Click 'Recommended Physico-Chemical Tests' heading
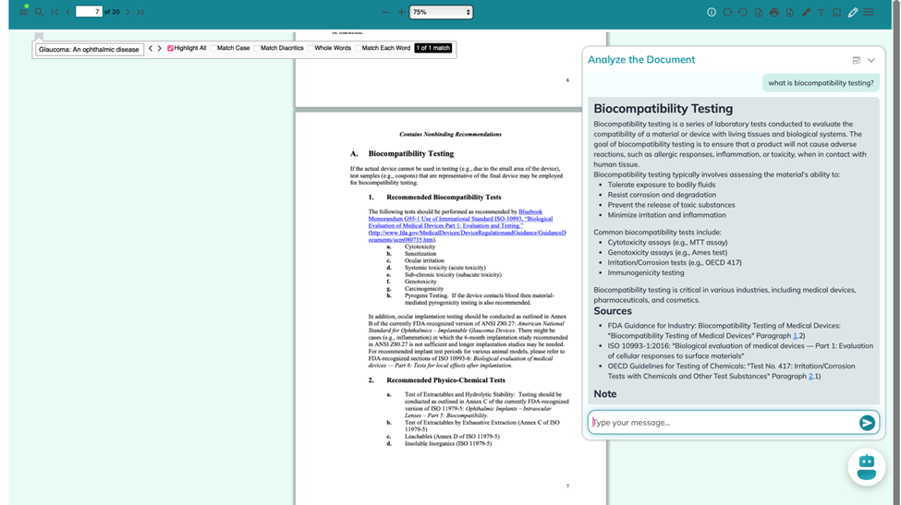Viewport: 901px width, 505px height. pyautogui.click(x=446, y=380)
